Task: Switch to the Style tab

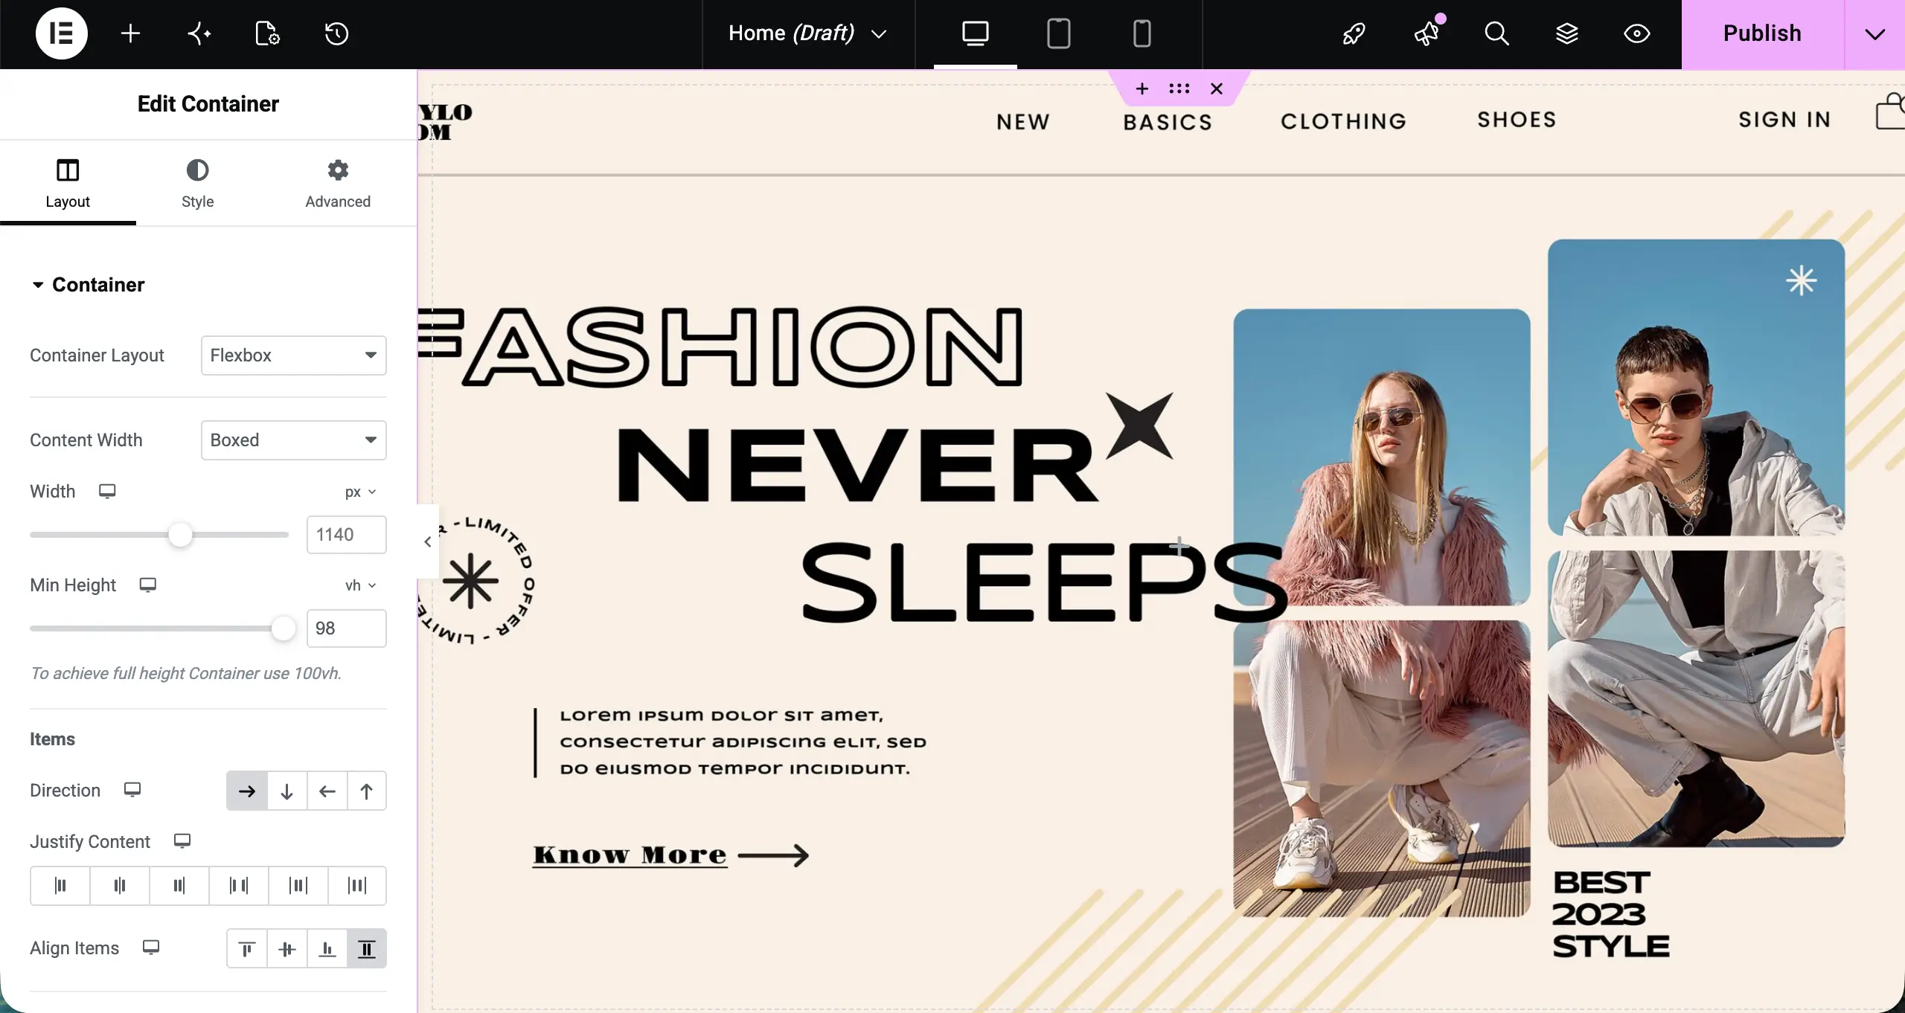Action: pyautogui.click(x=197, y=184)
